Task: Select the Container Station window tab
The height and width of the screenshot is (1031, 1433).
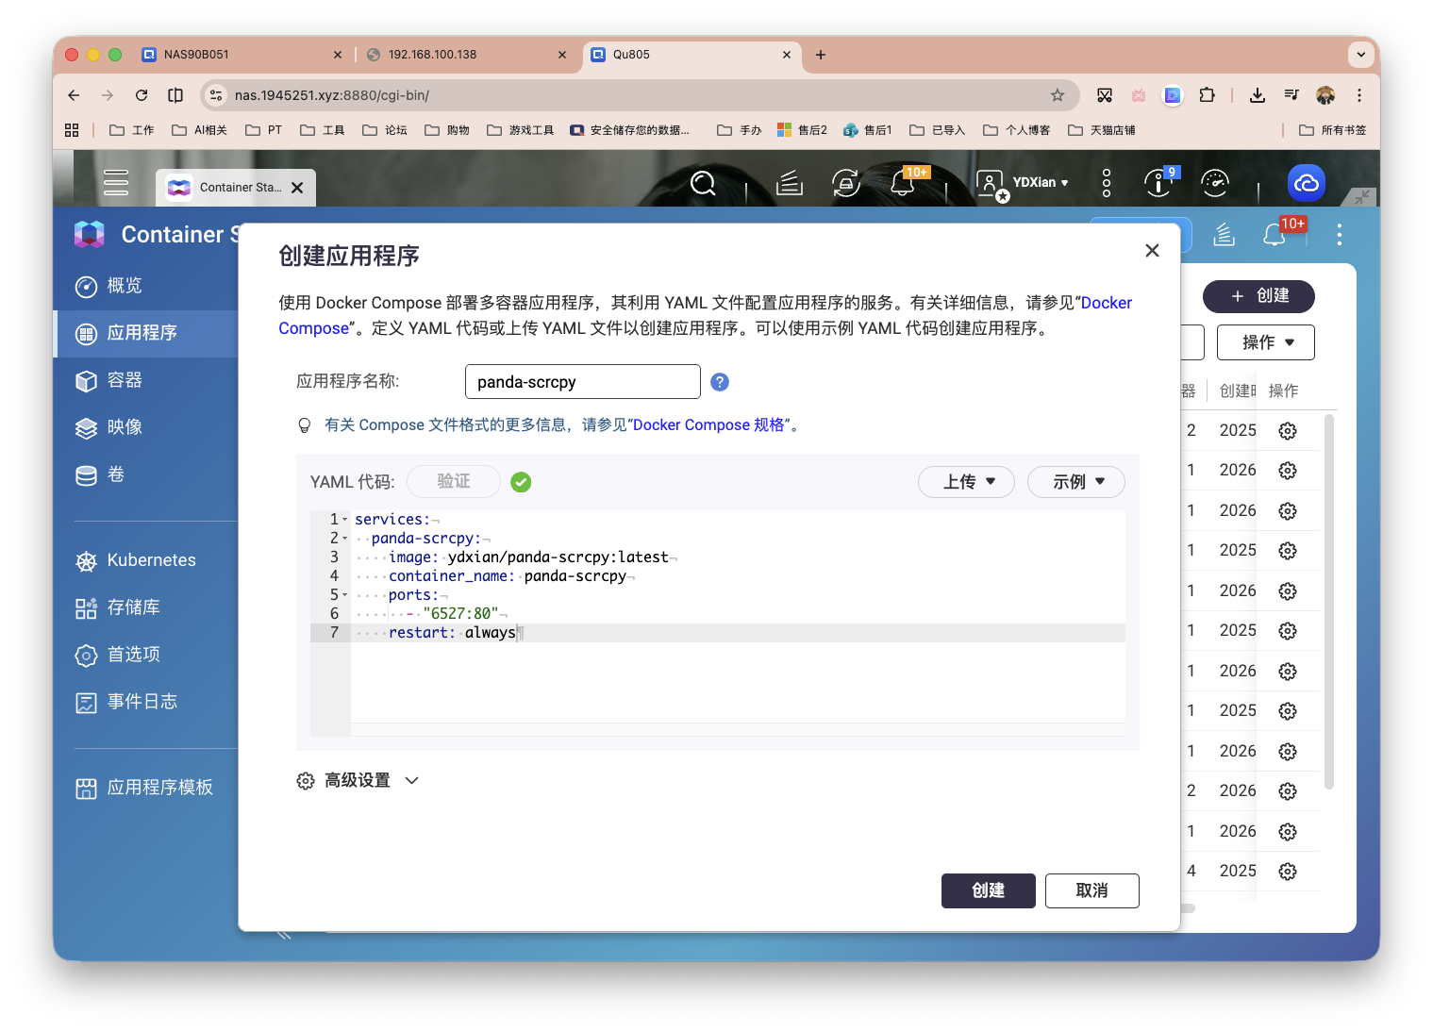Action: click(226, 187)
